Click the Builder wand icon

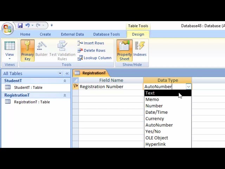(x=41, y=46)
